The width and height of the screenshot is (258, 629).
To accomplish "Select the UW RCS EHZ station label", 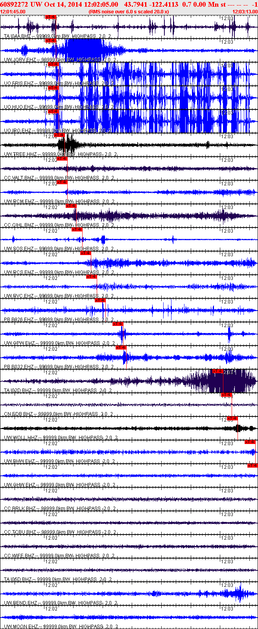I will [59, 272].
